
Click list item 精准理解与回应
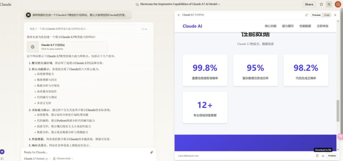[47, 80]
